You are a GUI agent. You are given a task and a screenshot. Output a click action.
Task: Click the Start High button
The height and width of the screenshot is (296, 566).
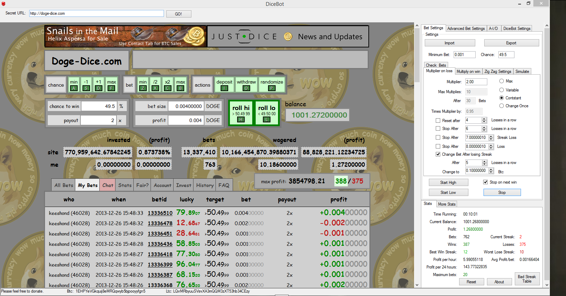(448, 183)
